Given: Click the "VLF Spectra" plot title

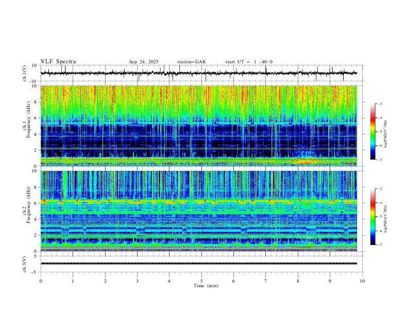Looking at the screenshot, I should pos(58,62).
